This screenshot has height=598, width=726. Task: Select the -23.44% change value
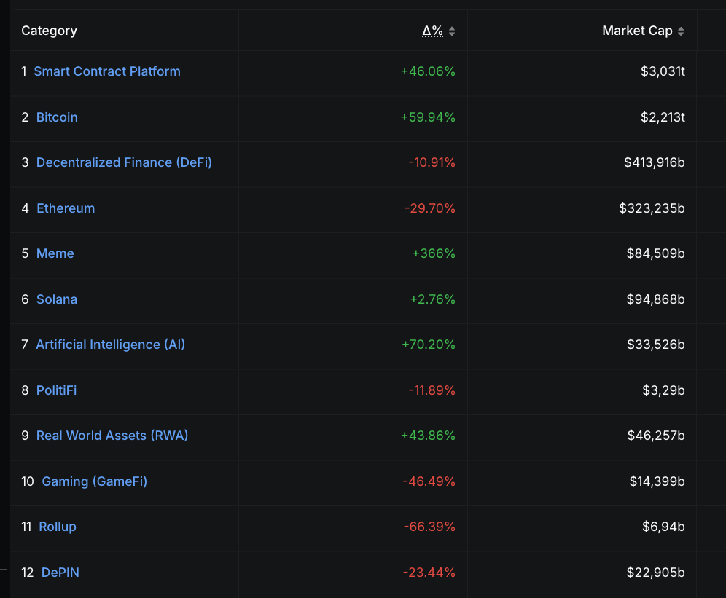(429, 573)
